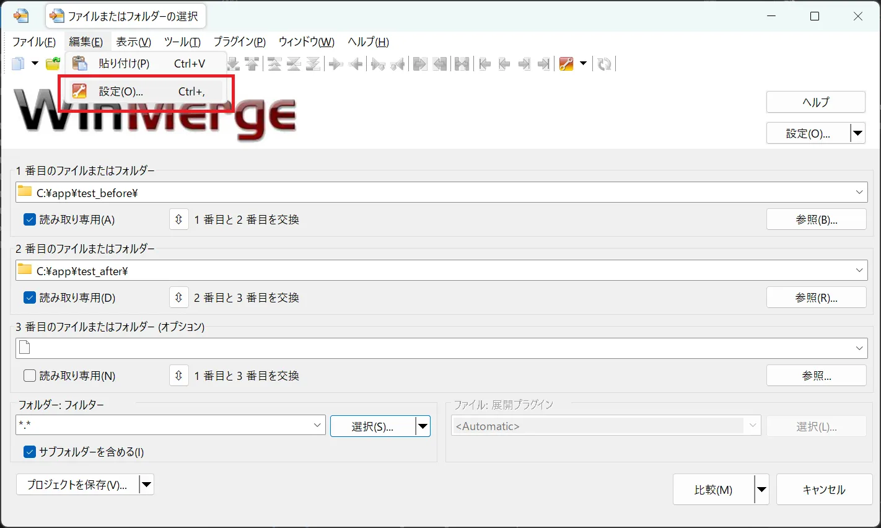Click the *.* folder filter field
Viewport: 881px width, 528px height.
click(170, 425)
